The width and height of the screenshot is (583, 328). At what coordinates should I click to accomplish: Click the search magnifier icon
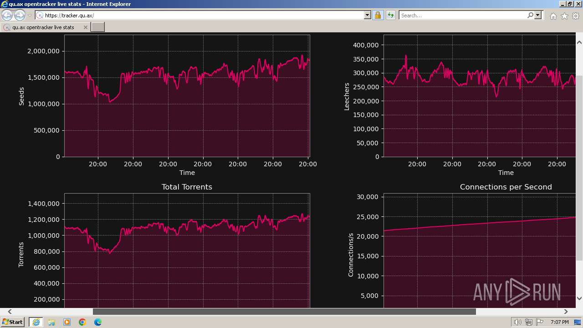click(530, 15)
